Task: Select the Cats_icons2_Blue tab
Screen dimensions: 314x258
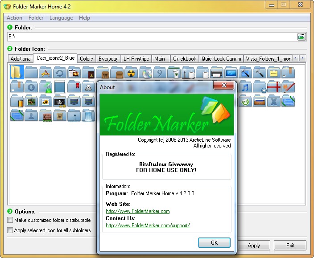Action: 55,58
